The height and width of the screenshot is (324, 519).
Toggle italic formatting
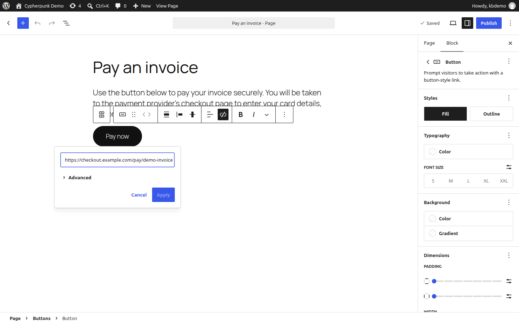coord(254,114)
